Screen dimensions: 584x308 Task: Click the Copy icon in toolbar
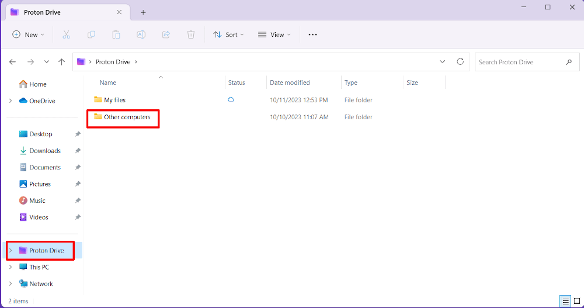coord(91,34)
